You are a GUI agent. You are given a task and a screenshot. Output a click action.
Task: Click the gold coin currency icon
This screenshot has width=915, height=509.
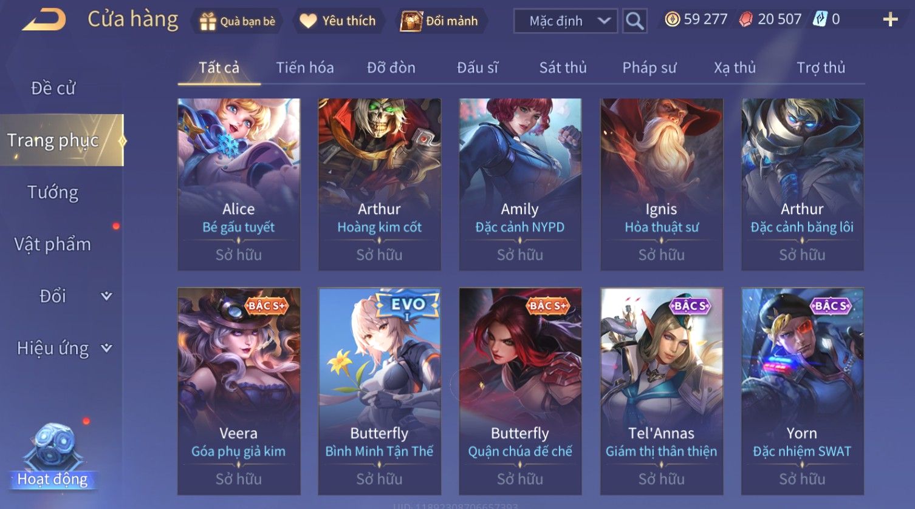point(672,19)
